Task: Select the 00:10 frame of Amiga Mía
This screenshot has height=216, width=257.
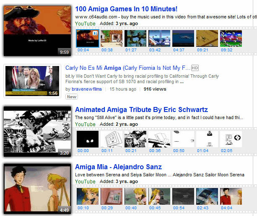Action: 88,196
